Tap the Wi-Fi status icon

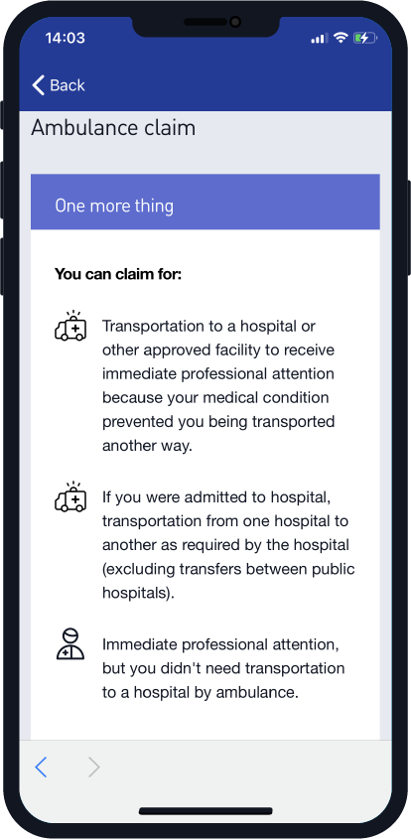click(x=340, y=38)
